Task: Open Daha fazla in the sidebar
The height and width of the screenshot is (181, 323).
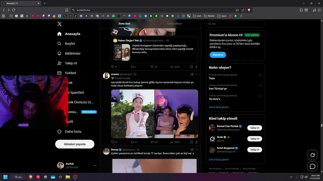Action: tap(69, 131)
